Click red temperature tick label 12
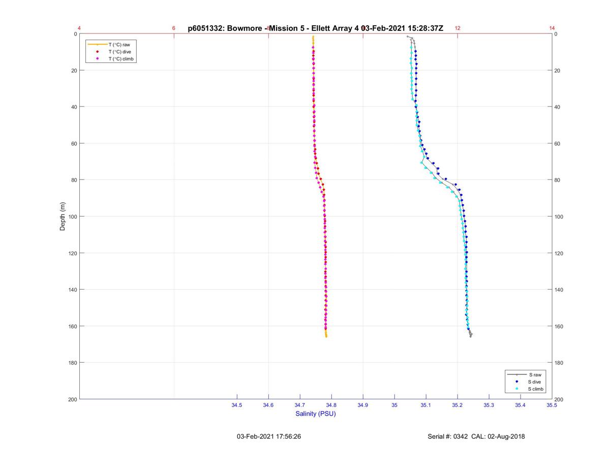610x449 pixels. pyautogui.click(x=457, y=28)
